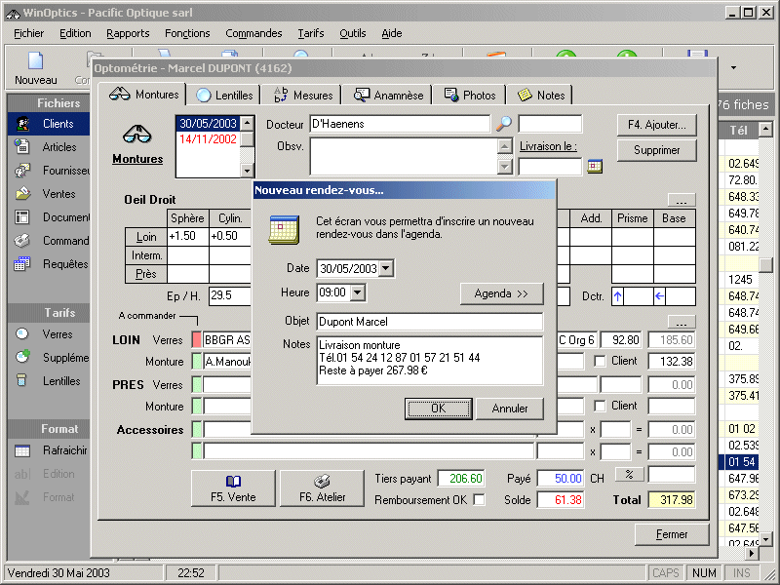Click into the Objet text field
780x585 pixels.
coord(429,322)
